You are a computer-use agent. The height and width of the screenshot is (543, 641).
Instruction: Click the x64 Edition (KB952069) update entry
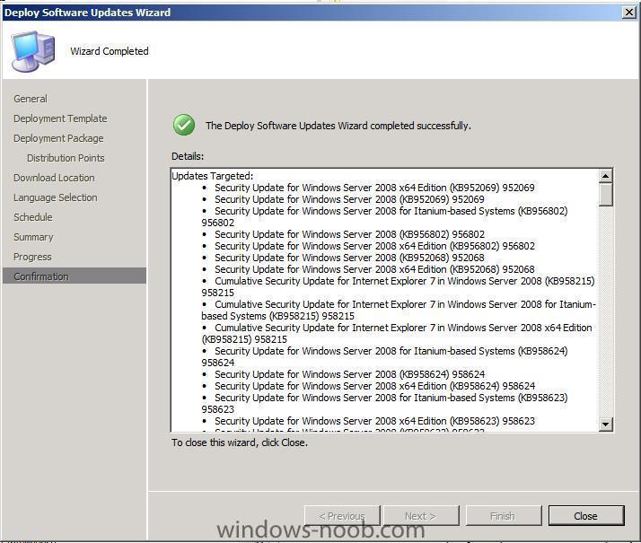[x=374, y=188]
